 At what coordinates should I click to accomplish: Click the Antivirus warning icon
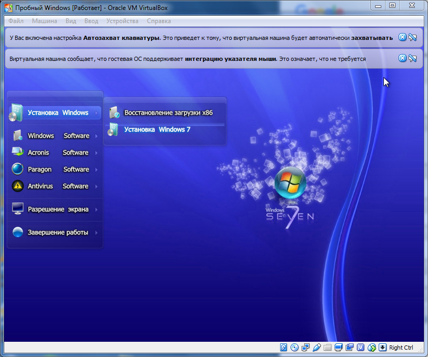click(17, 186)
